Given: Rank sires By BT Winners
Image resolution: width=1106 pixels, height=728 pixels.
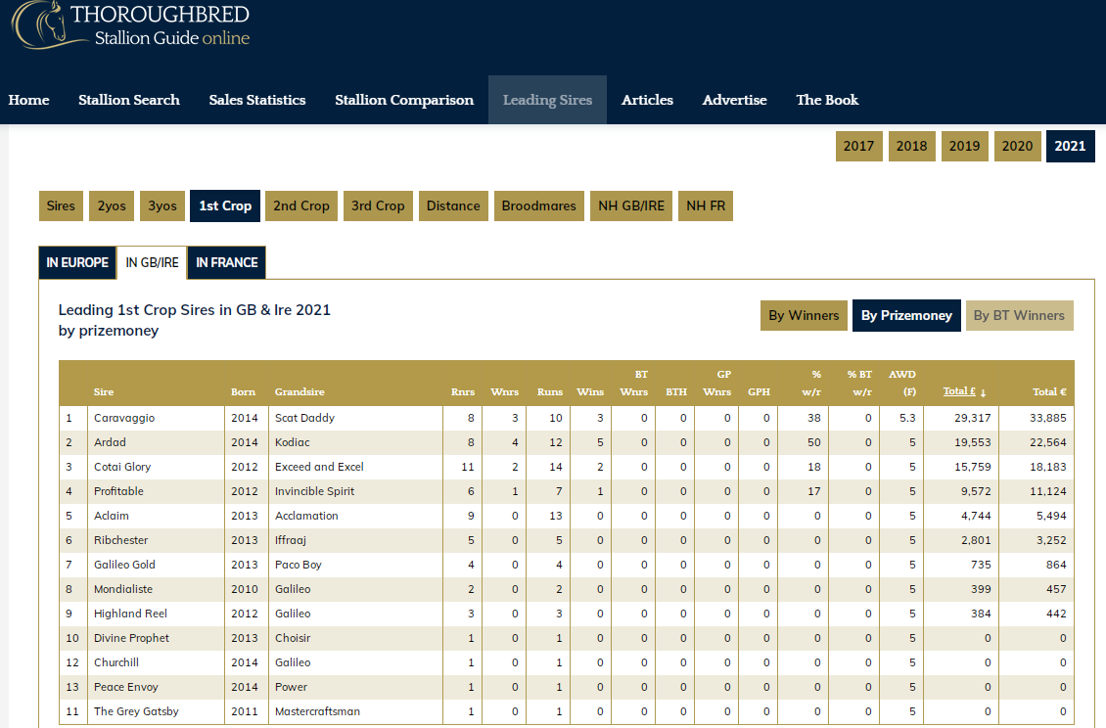Looking at the screenshot, I should 1019,315.
